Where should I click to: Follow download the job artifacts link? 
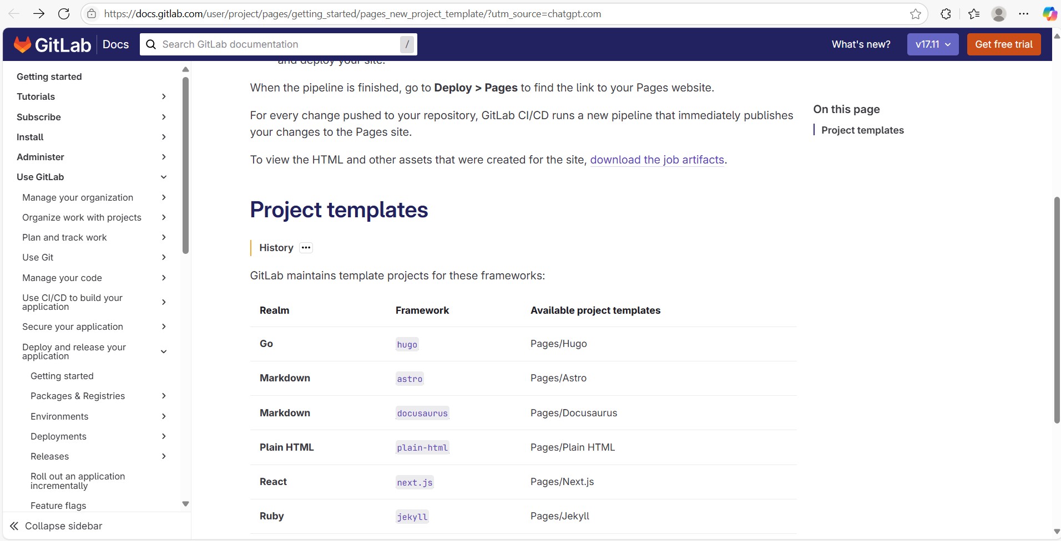tap(657, 160)
